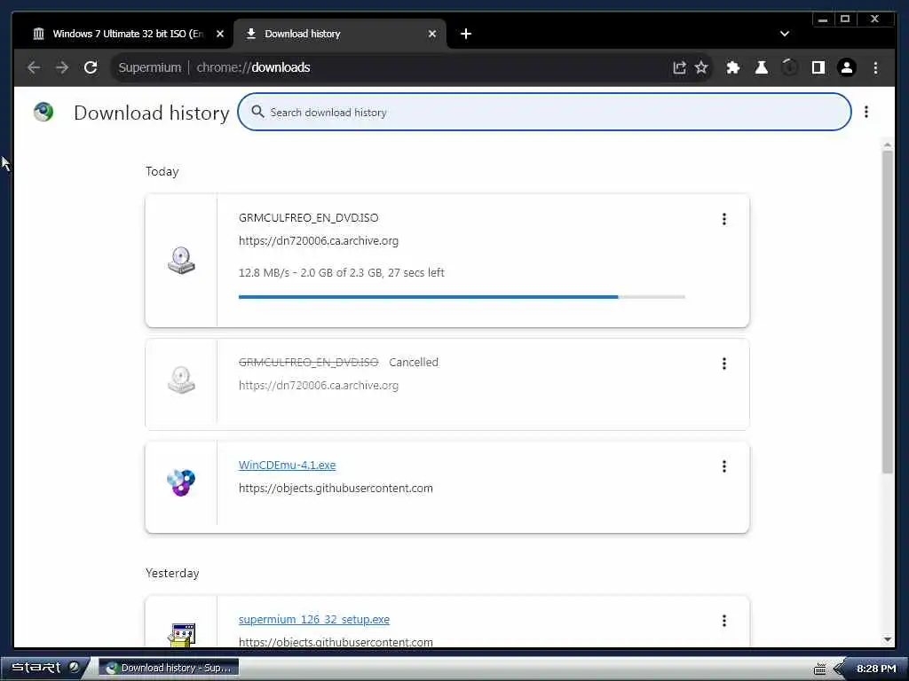
Task: Open the browser three-dot main menu
Action: pyautogui.click(x=875, y=67)
